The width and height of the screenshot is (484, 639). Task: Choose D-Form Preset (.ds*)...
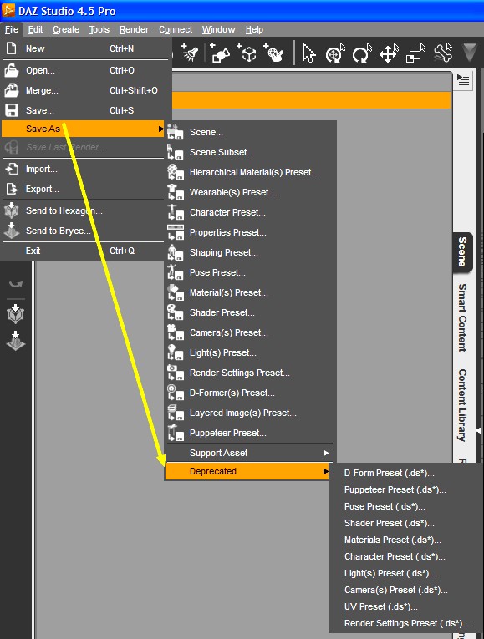pos(405,473)
